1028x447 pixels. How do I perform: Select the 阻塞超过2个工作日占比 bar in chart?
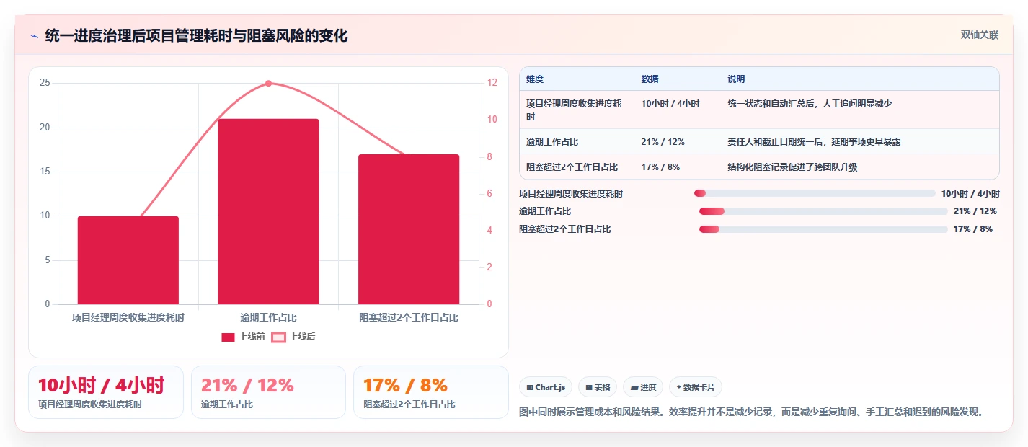(x=409, y=229)
